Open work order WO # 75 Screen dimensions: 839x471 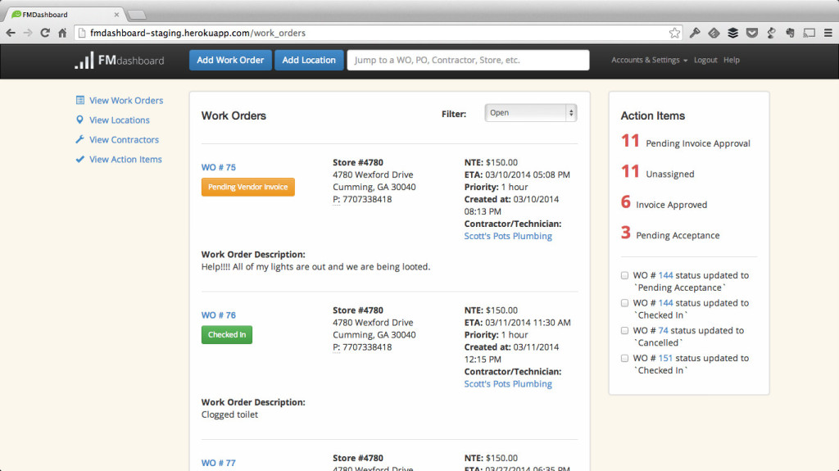[x=218, y=167]
